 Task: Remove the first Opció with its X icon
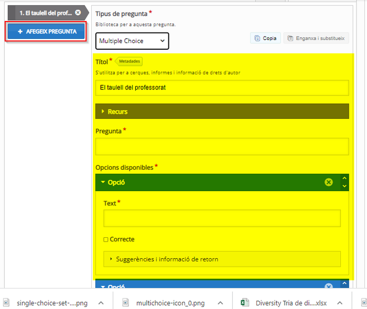pyautogui.click(x=329, y=182)
